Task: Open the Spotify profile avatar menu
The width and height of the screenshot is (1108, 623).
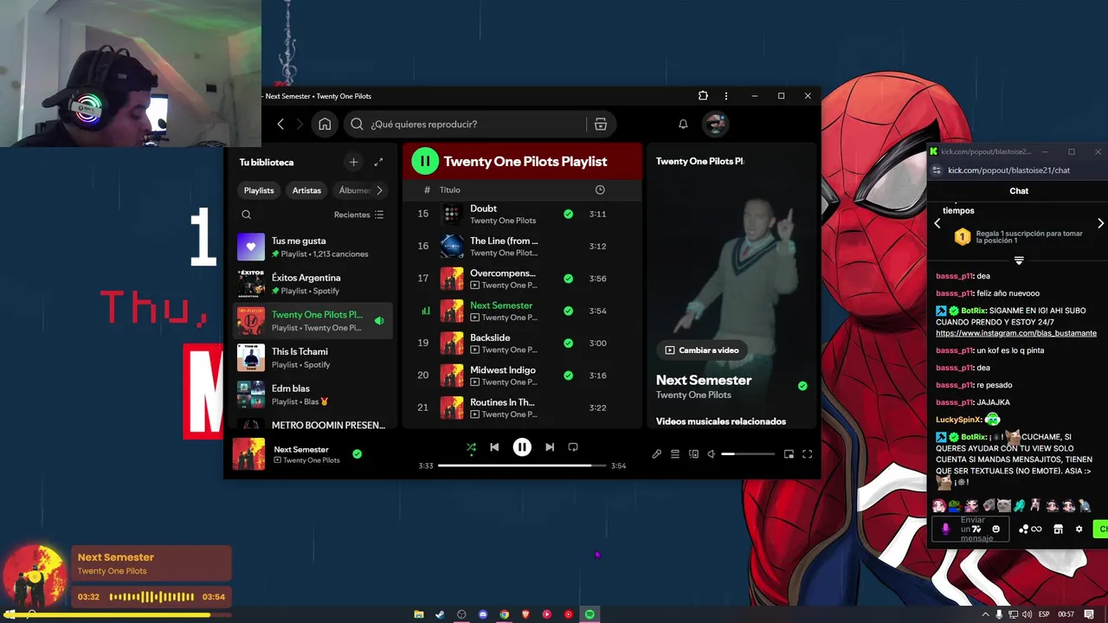Action: tap(715, 124)
